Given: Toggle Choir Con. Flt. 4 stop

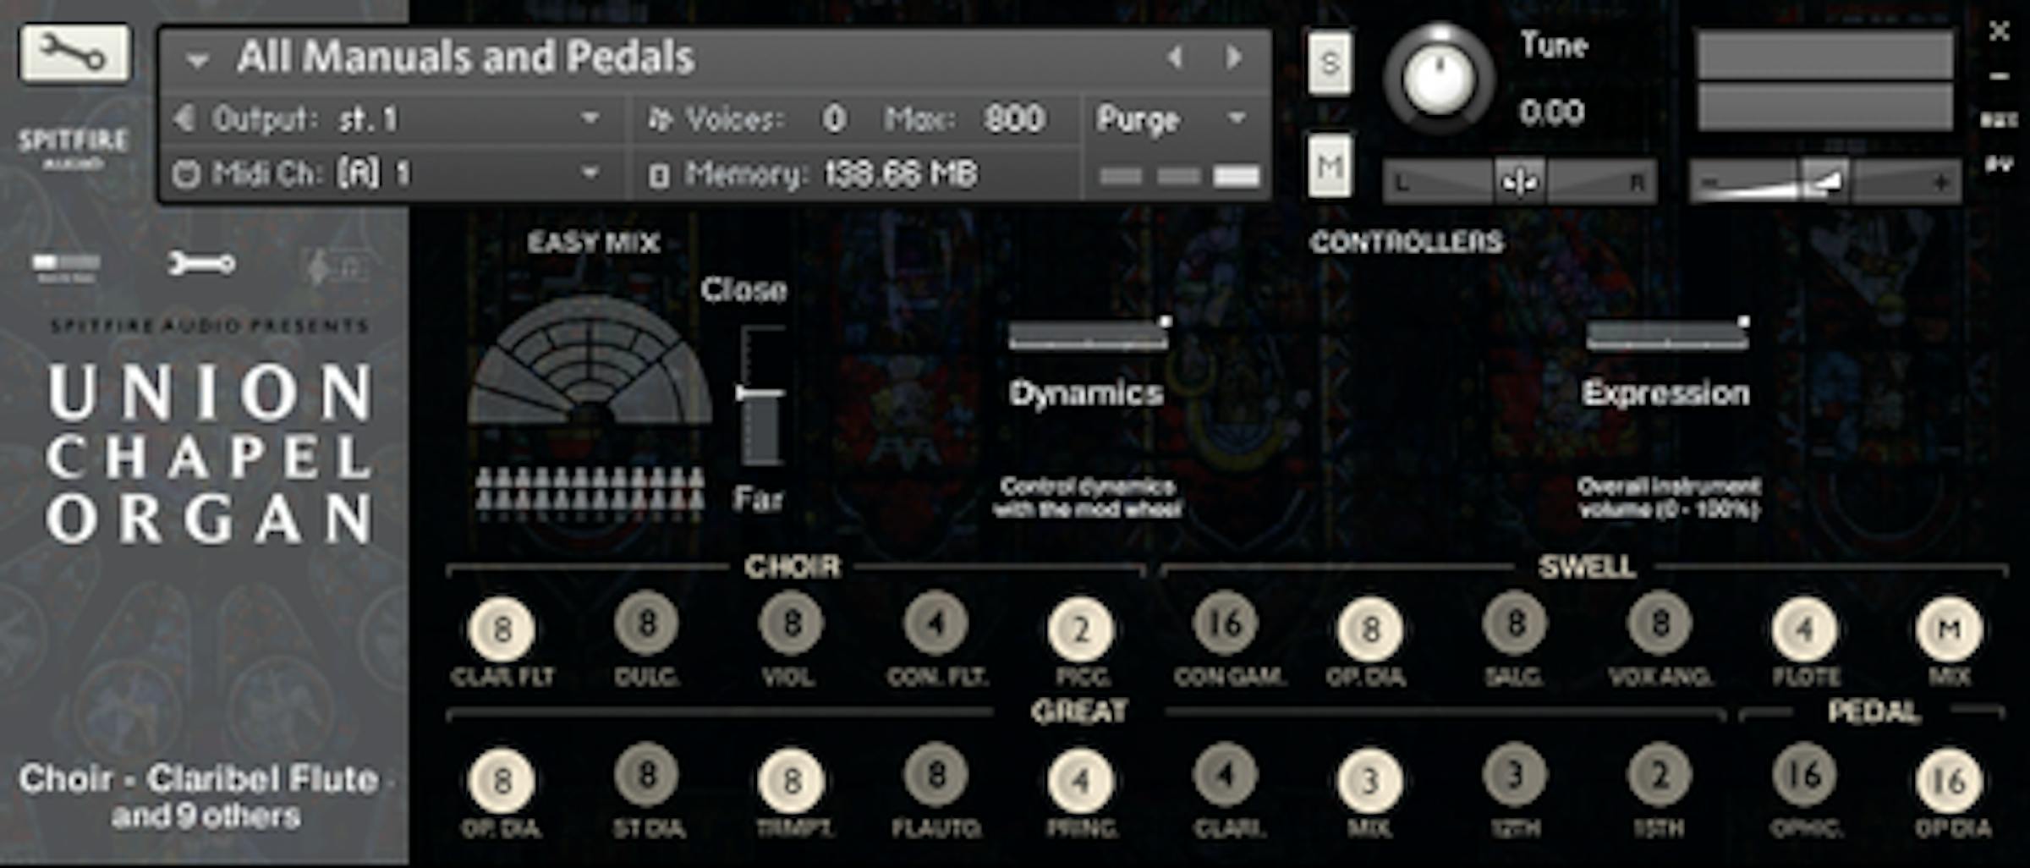Looking at the screenshot, I should pyautogui.click(x=936, y=624).
